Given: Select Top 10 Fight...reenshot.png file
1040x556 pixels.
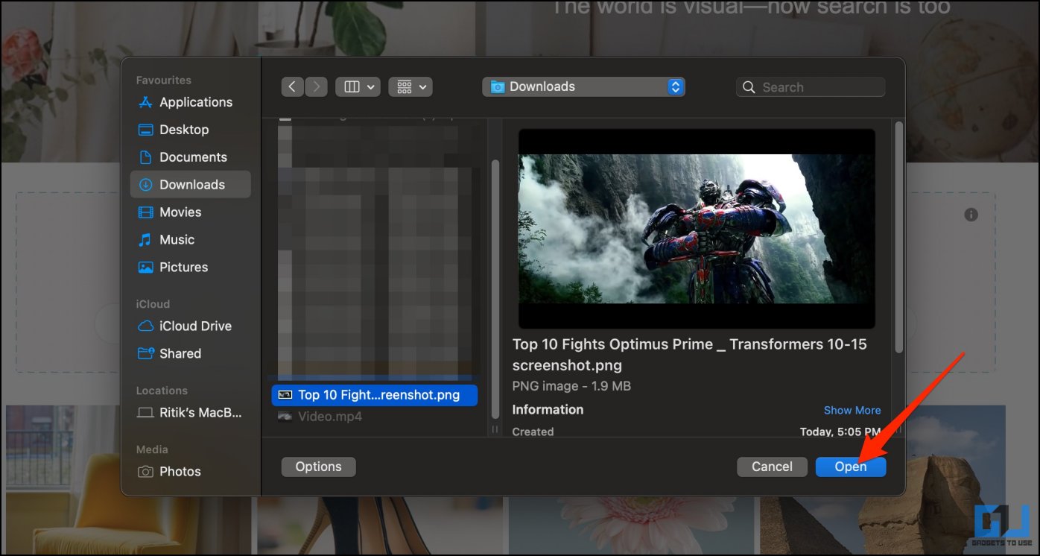Looking at the screenshot, I should (x=375, y=395).
